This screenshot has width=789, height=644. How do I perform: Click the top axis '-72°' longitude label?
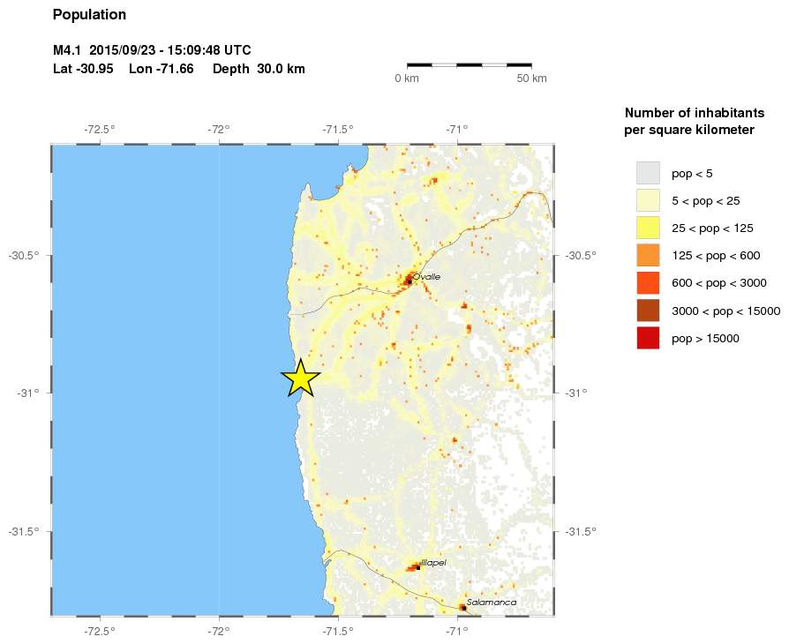click(219, 129)
